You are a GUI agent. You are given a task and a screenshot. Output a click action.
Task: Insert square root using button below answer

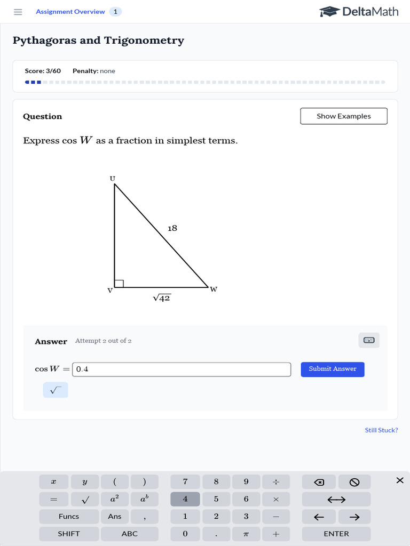(x=56, y=390)
